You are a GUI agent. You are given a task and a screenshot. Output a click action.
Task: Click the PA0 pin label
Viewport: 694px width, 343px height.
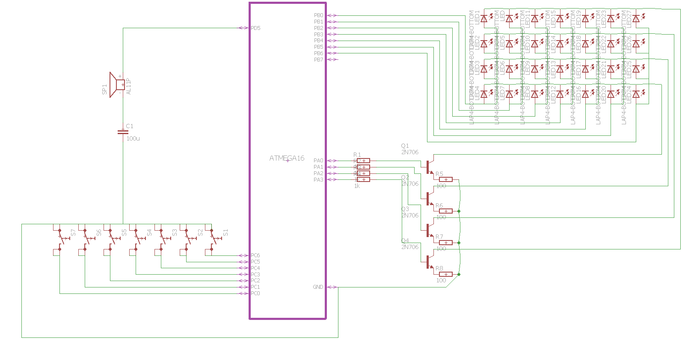318,161
